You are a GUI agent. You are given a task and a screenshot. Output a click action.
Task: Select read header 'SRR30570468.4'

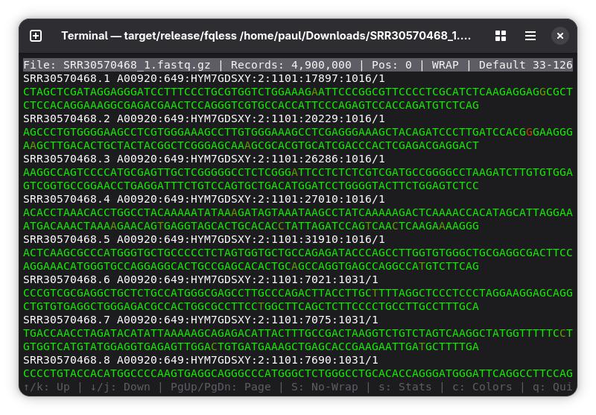[x=203, y=199]
